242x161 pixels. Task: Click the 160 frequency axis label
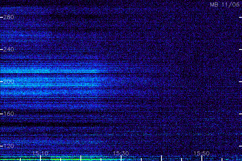[9, 114]
